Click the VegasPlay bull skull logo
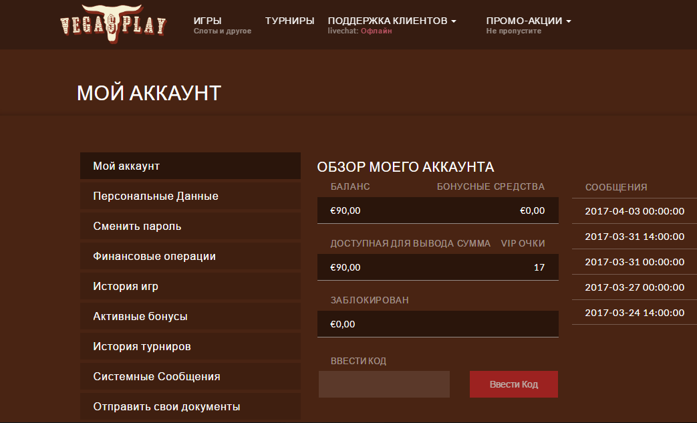This screenshot has width=697, height=423. coord(113,24)
